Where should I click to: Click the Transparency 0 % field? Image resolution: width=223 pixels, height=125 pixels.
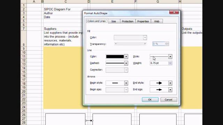(159, 44)
